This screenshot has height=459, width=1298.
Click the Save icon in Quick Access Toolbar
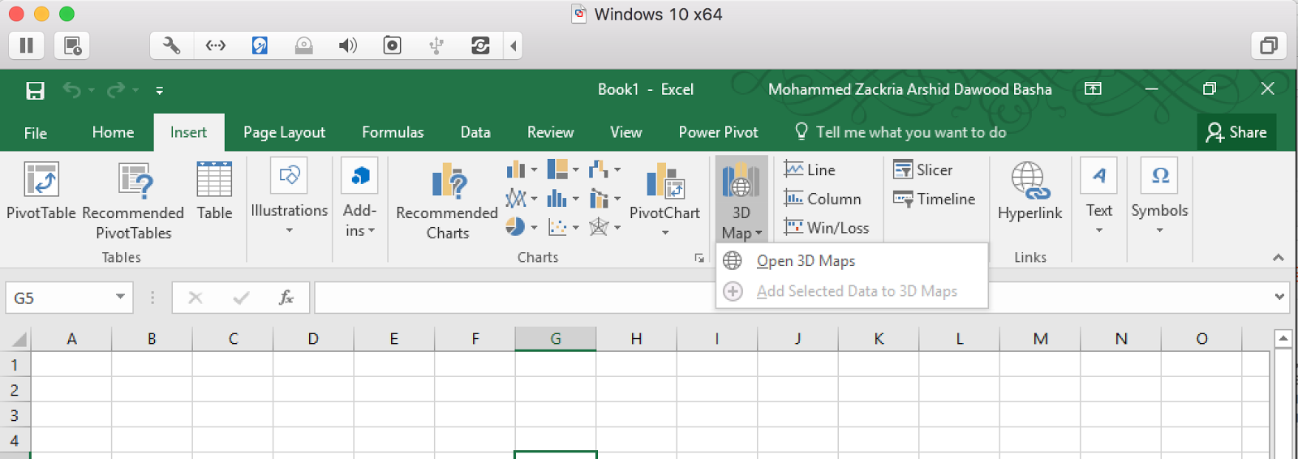tap(35, 90)
